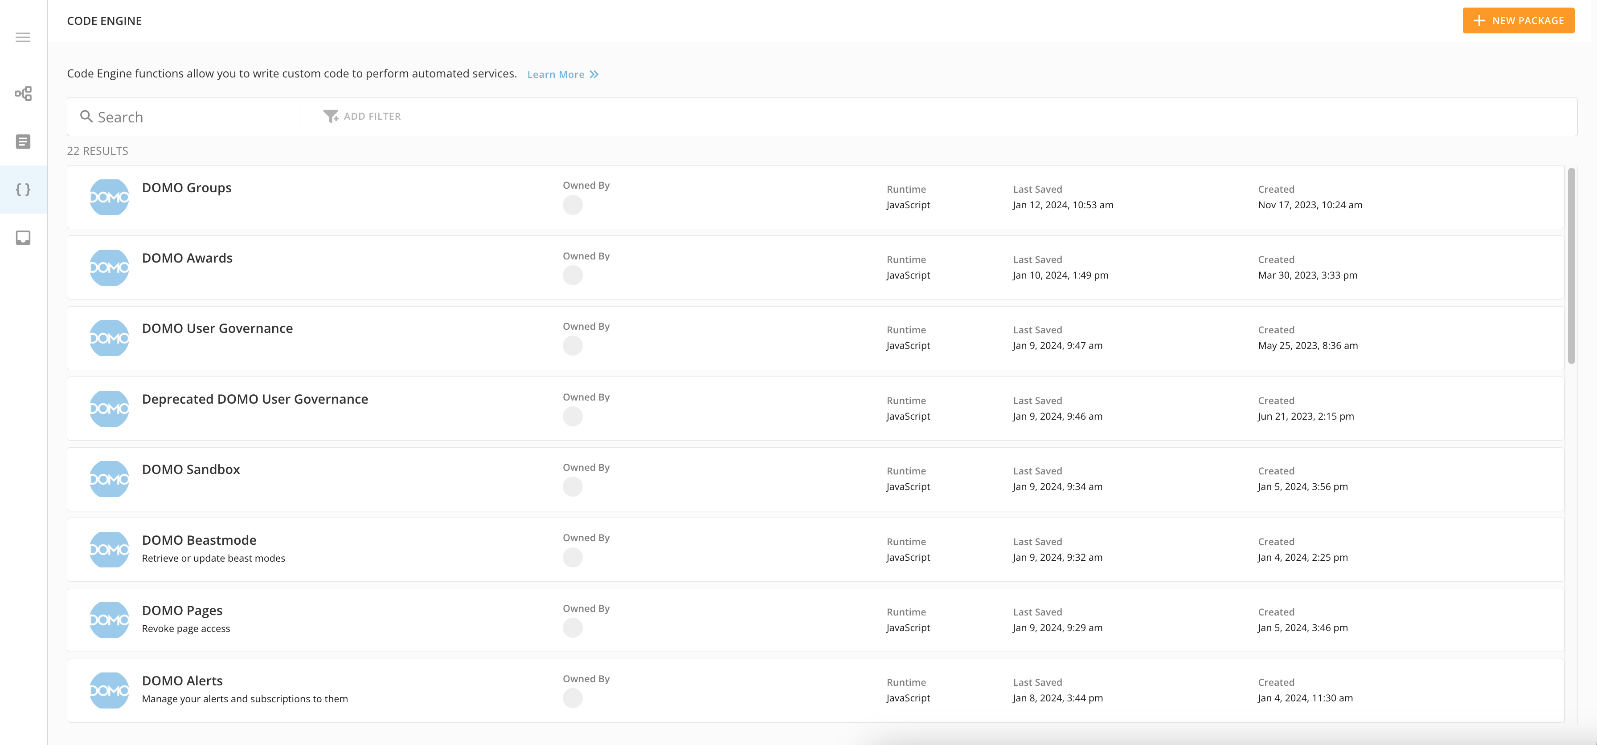Open the Deprecated DOMO User Governance package
The height and width of the screenshot is (745, 1597).
pyautogui.click(x=255, y=399)
